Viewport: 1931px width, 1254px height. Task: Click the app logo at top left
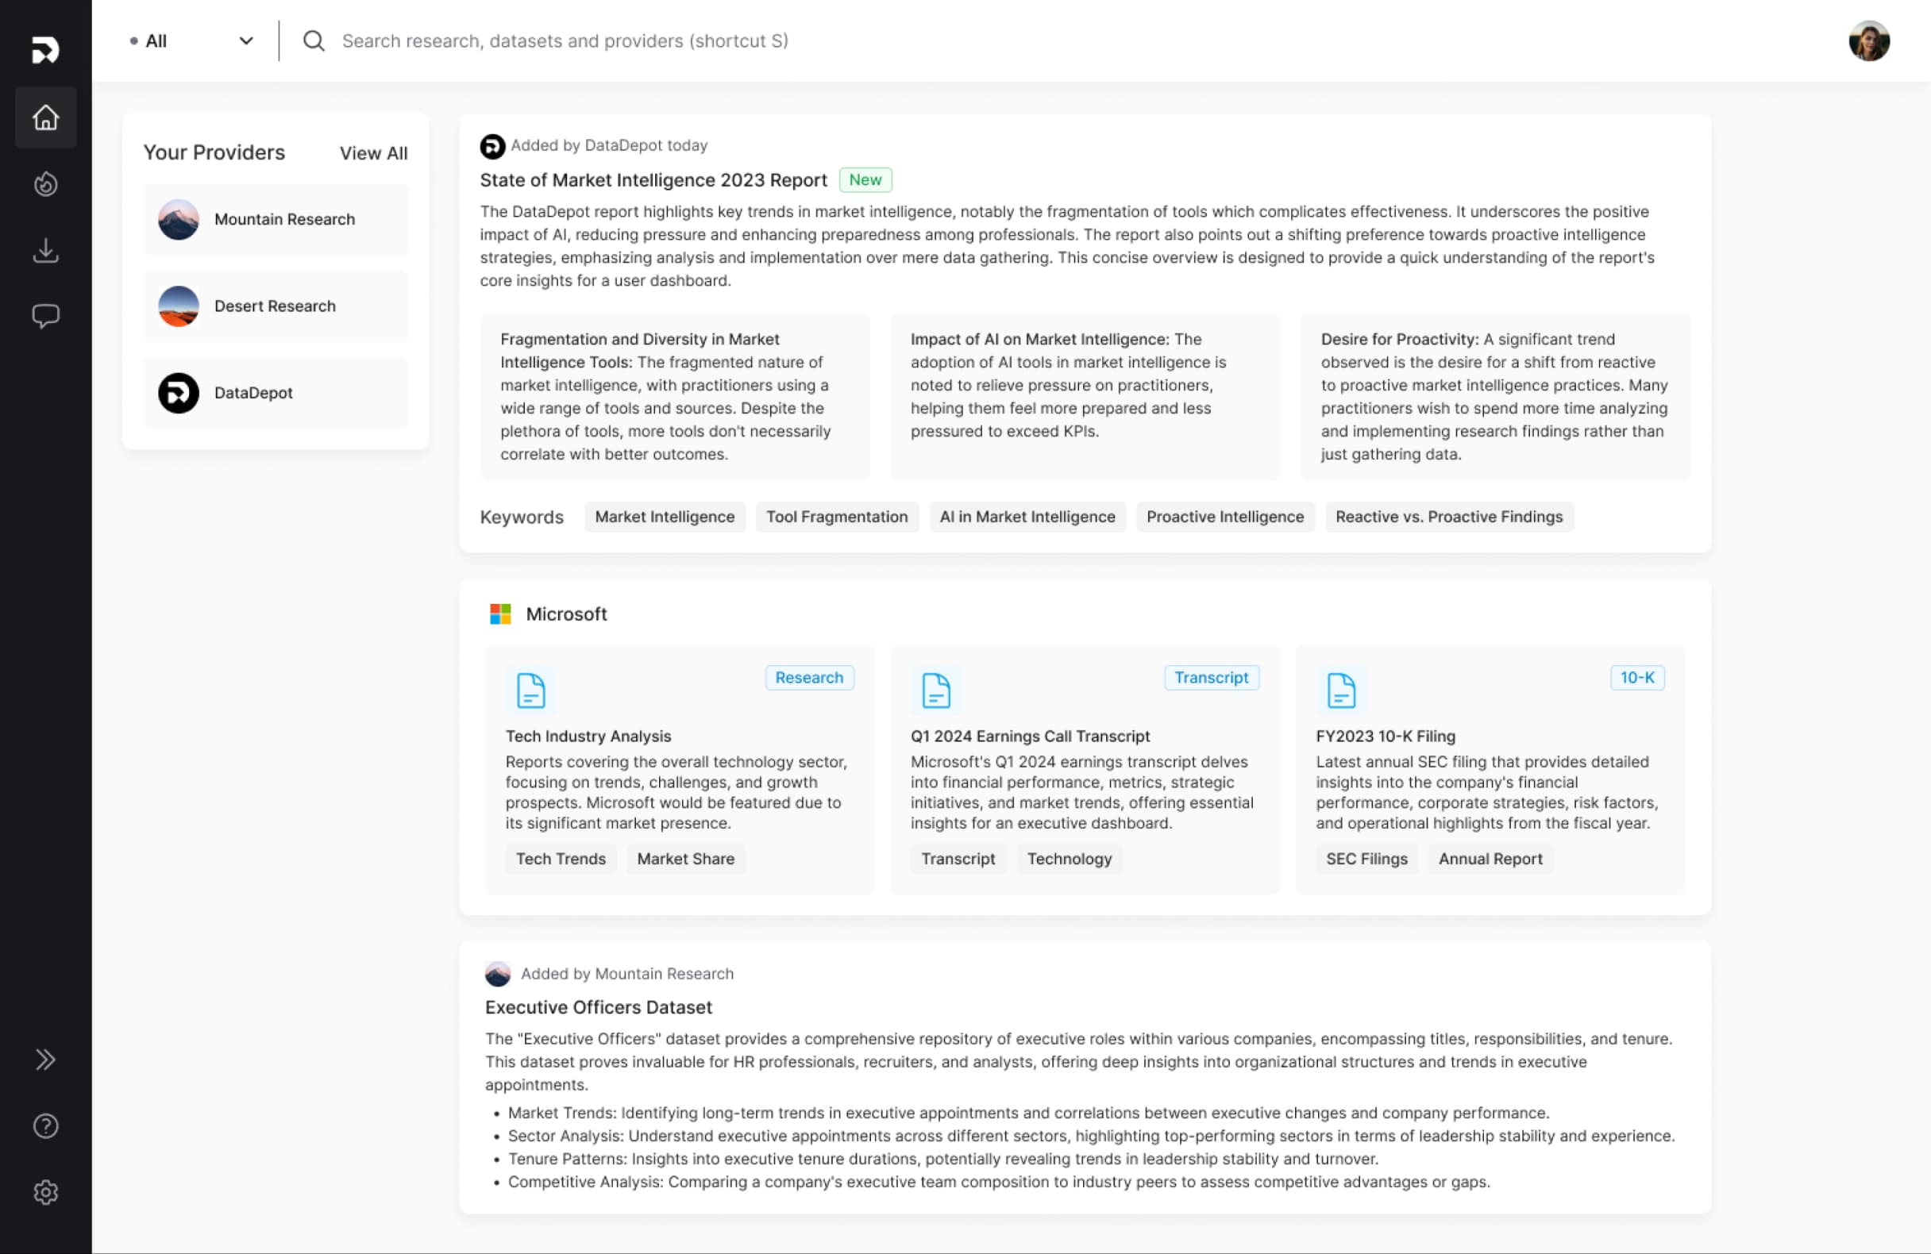click(44, 50)
